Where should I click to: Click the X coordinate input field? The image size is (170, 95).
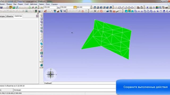pyautogui.click(x=50, y=7)
